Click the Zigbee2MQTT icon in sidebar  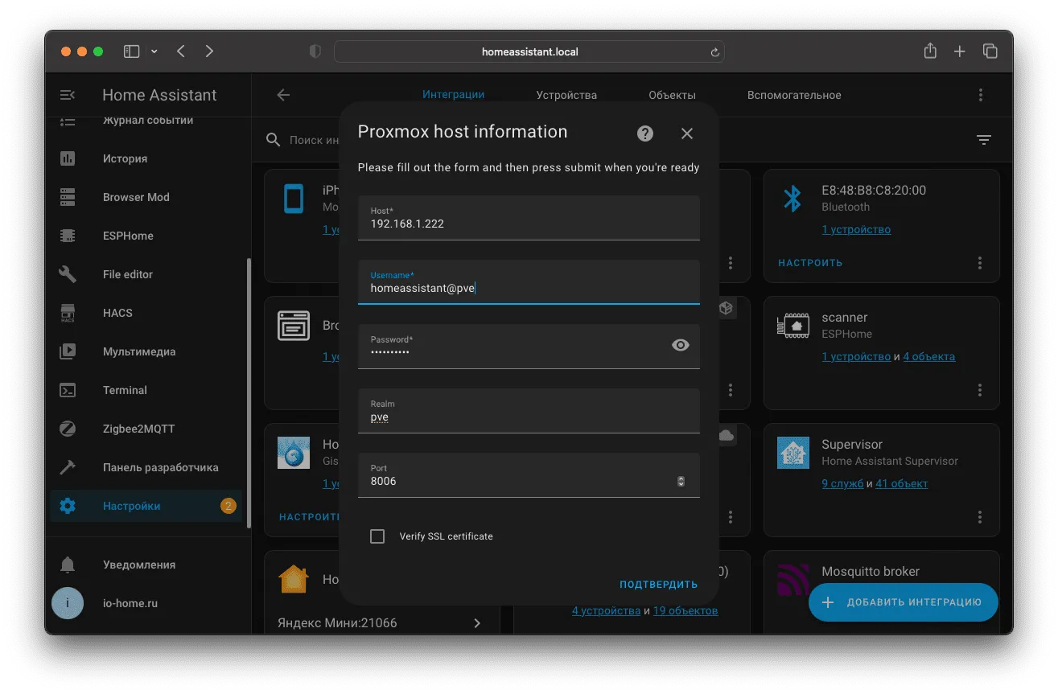[68, 429]
